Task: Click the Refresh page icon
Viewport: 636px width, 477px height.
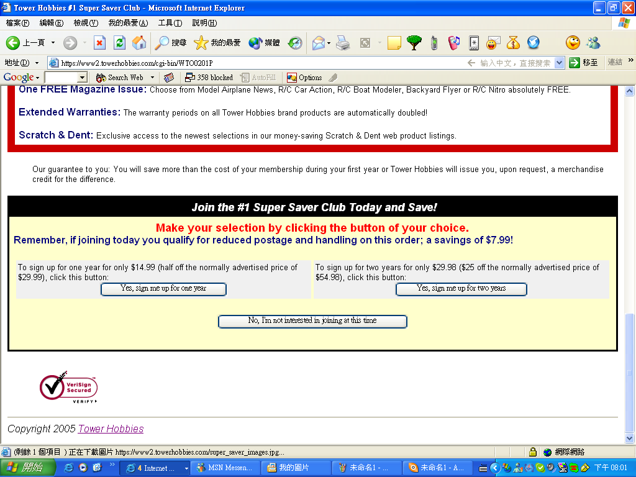Action: [x=119, y=43]
